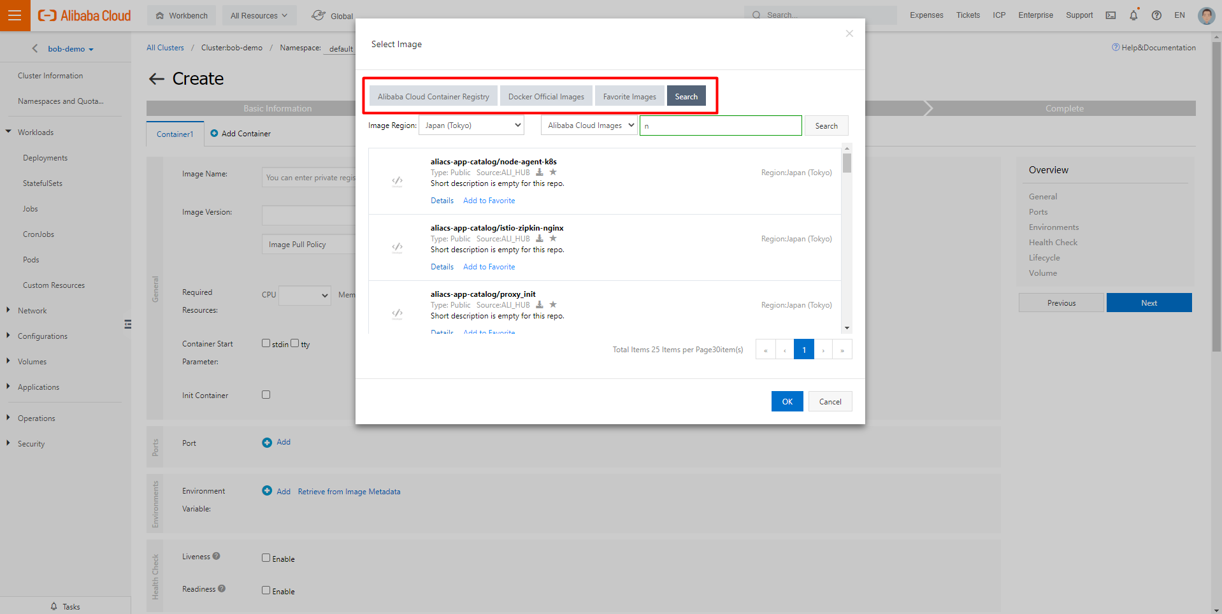Screen dimensions: 1222x614
Task: Expand the Security sidebar section
Action: click(8, 443)
